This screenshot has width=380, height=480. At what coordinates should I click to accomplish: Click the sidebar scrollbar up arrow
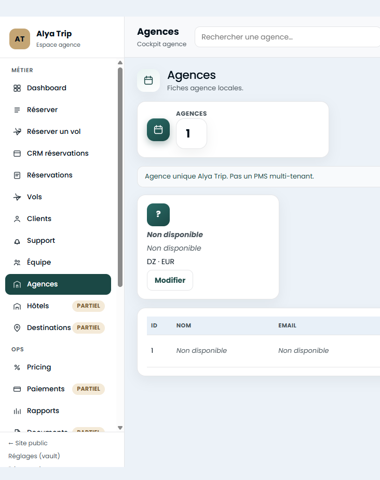(x=120, y=62)
